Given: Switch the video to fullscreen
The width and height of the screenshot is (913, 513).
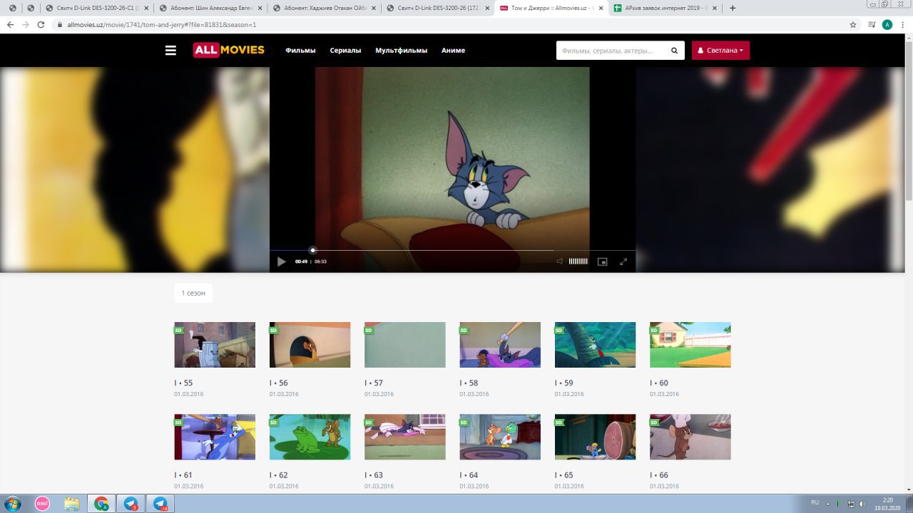Looking at the screenshot, I should click(623, 261).
